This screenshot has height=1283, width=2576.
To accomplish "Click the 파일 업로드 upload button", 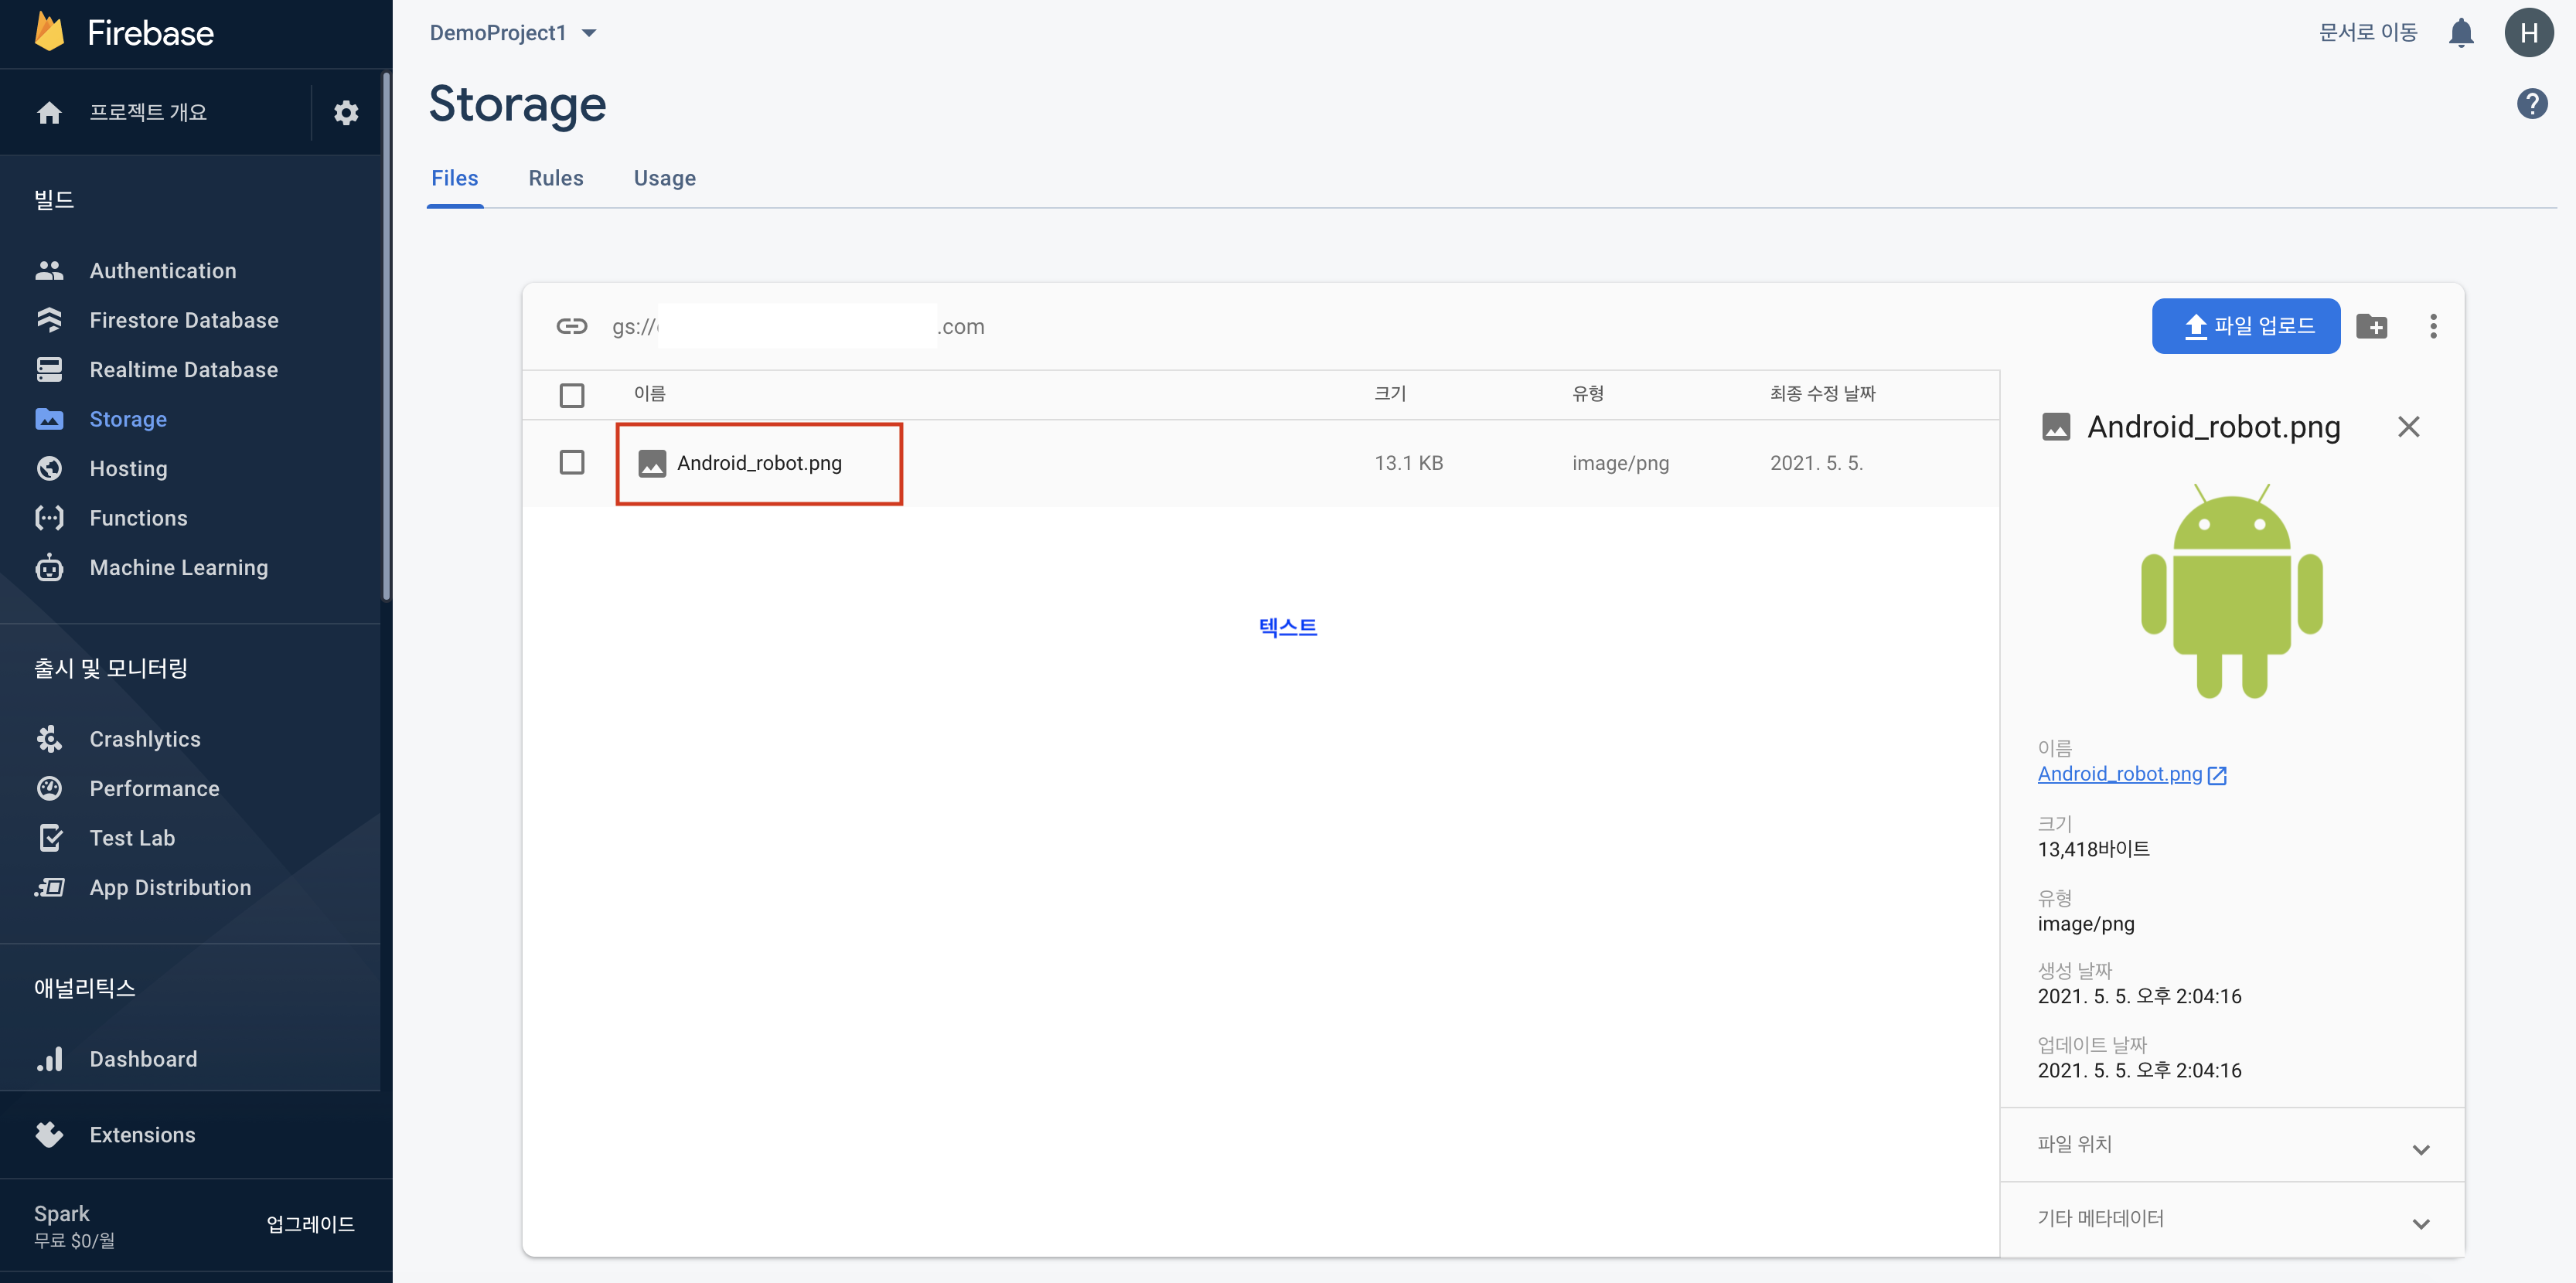I will 2245,326.
